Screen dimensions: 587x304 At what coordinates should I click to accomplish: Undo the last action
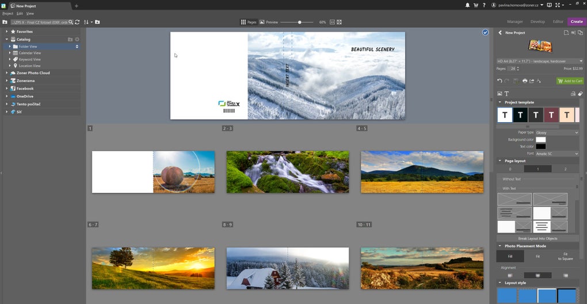point(500,81)
